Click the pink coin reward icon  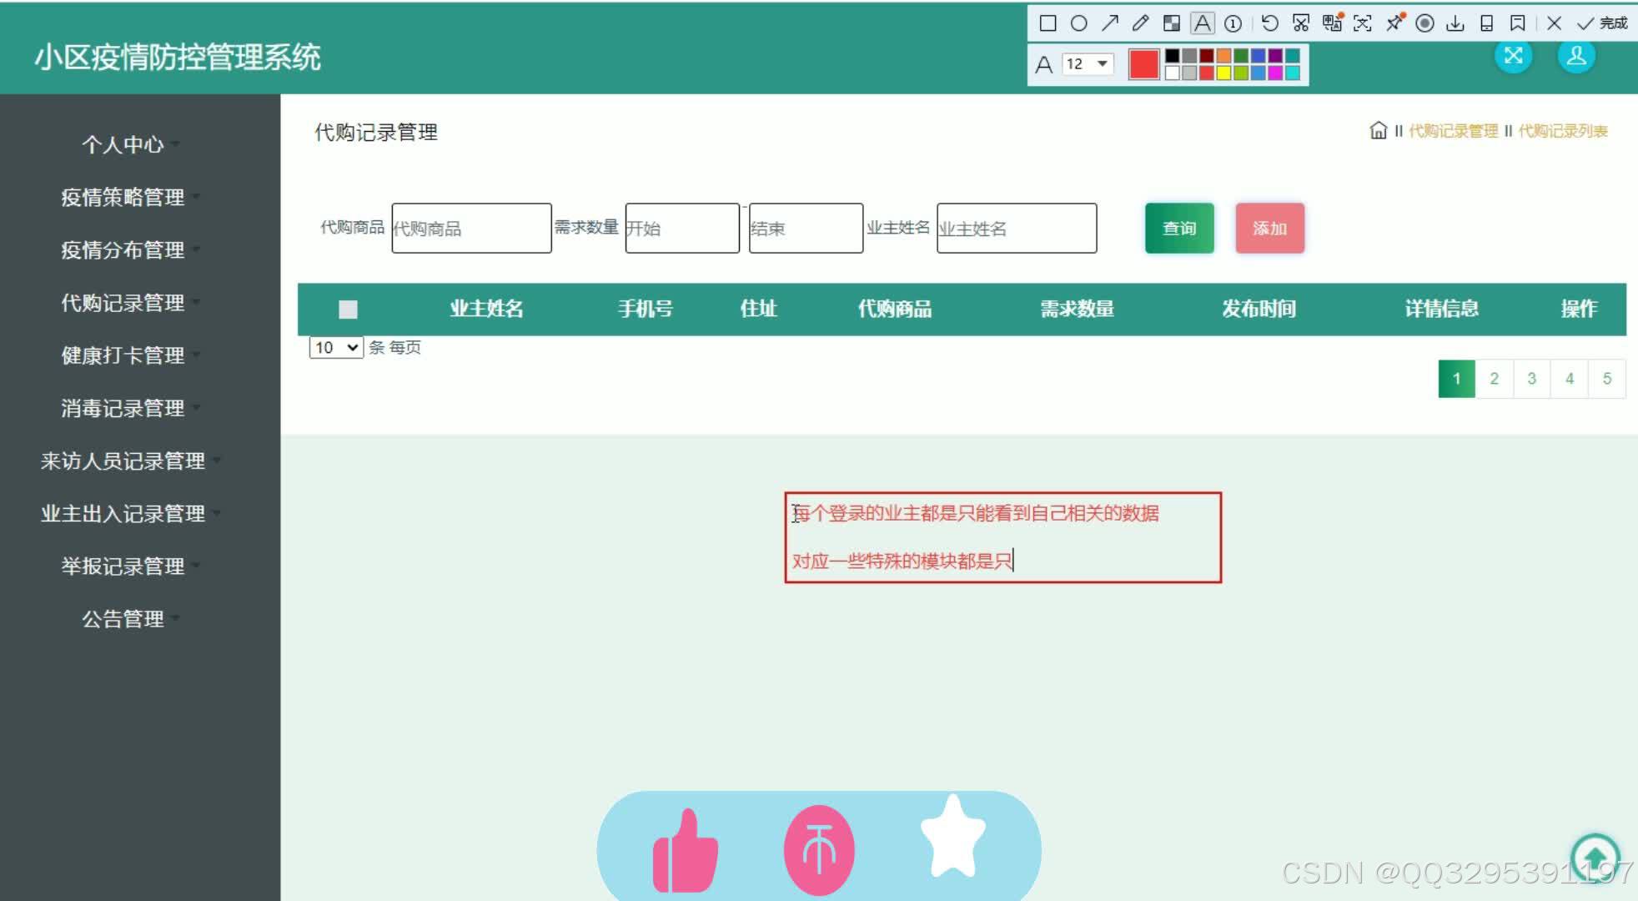tap(819, 850)
